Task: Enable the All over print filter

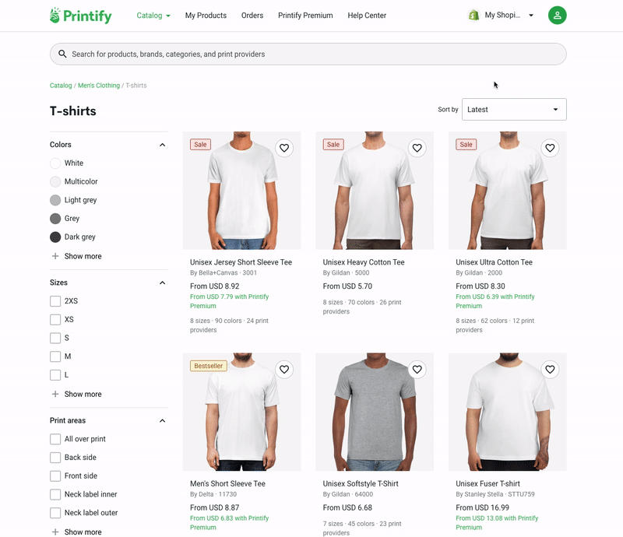Action: [55, 439]
